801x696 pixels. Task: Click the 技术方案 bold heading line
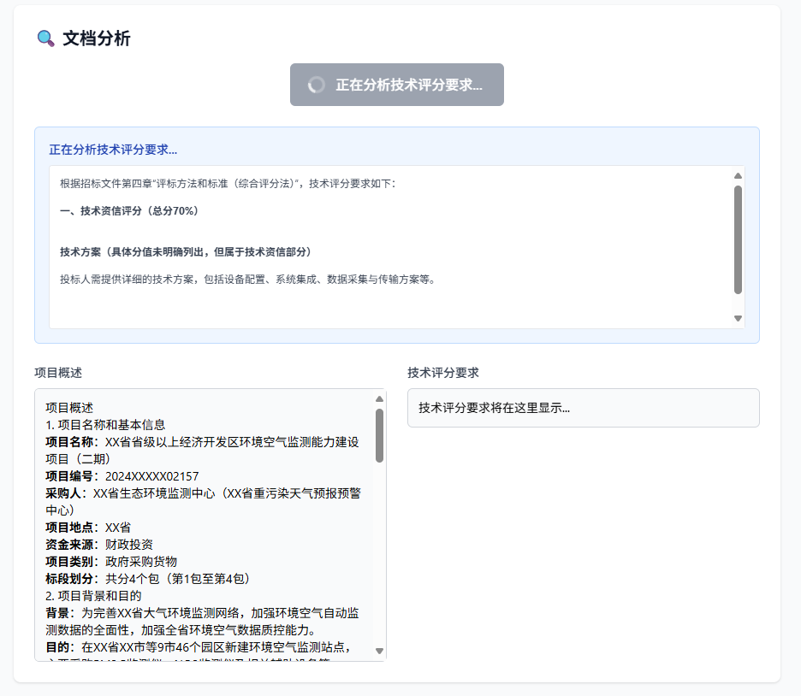click(x=186, y=251)
